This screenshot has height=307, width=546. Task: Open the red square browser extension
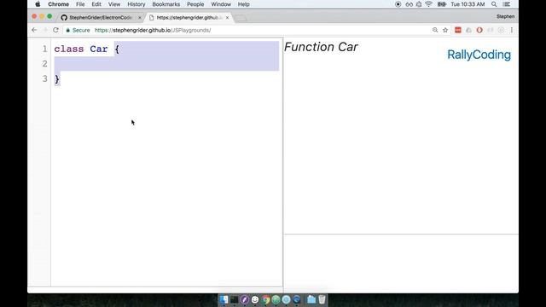tap(458, 31)
